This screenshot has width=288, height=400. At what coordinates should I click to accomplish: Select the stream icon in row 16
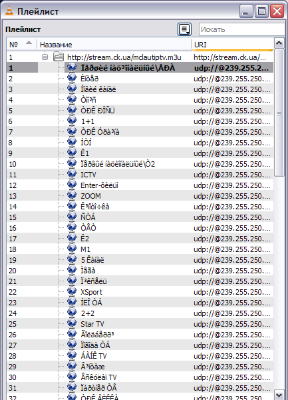tap(72, 227)
